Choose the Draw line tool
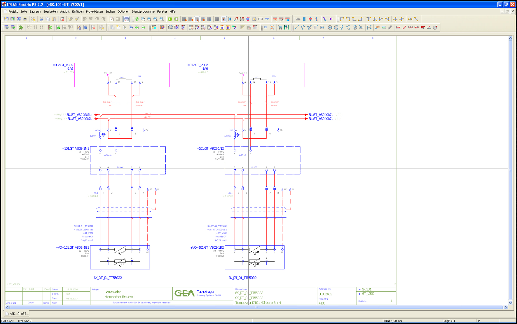517x324 pixels. [x=297, y=27]
